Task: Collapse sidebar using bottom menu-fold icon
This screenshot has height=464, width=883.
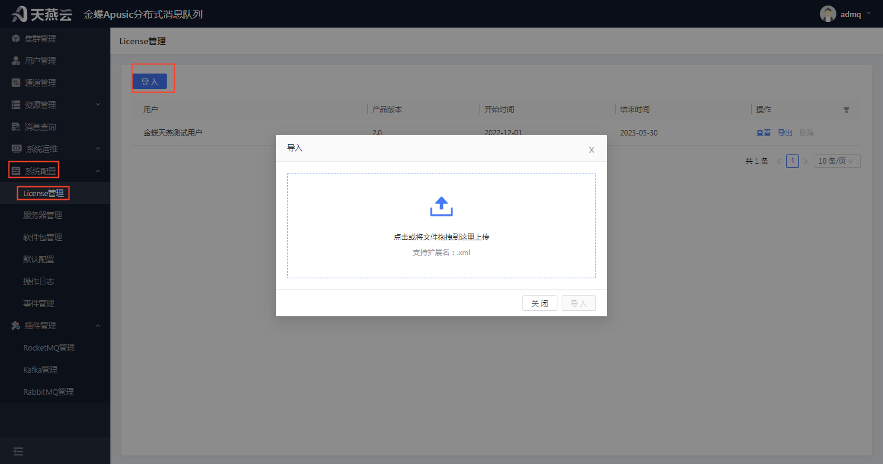Action: point(18,452)
